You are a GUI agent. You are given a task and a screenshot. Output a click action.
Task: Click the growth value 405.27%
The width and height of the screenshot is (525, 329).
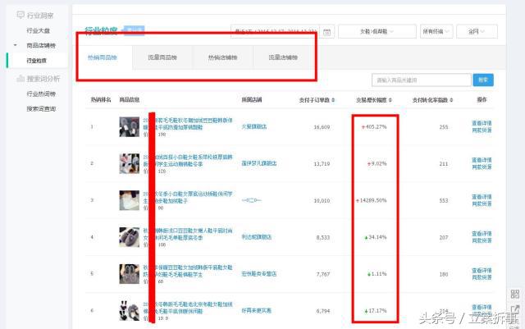coord(376,127)
